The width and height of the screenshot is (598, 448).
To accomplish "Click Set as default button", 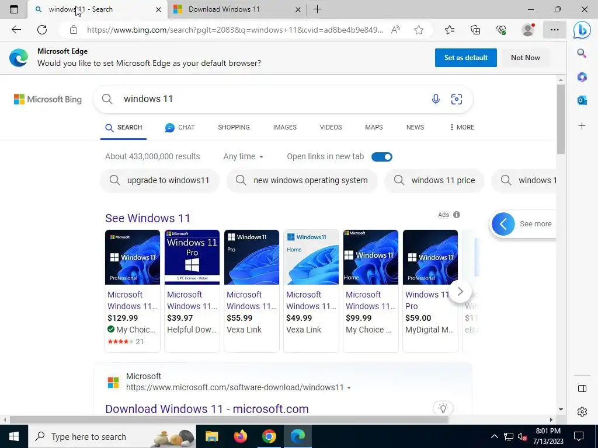I will (x=465, y=58).
